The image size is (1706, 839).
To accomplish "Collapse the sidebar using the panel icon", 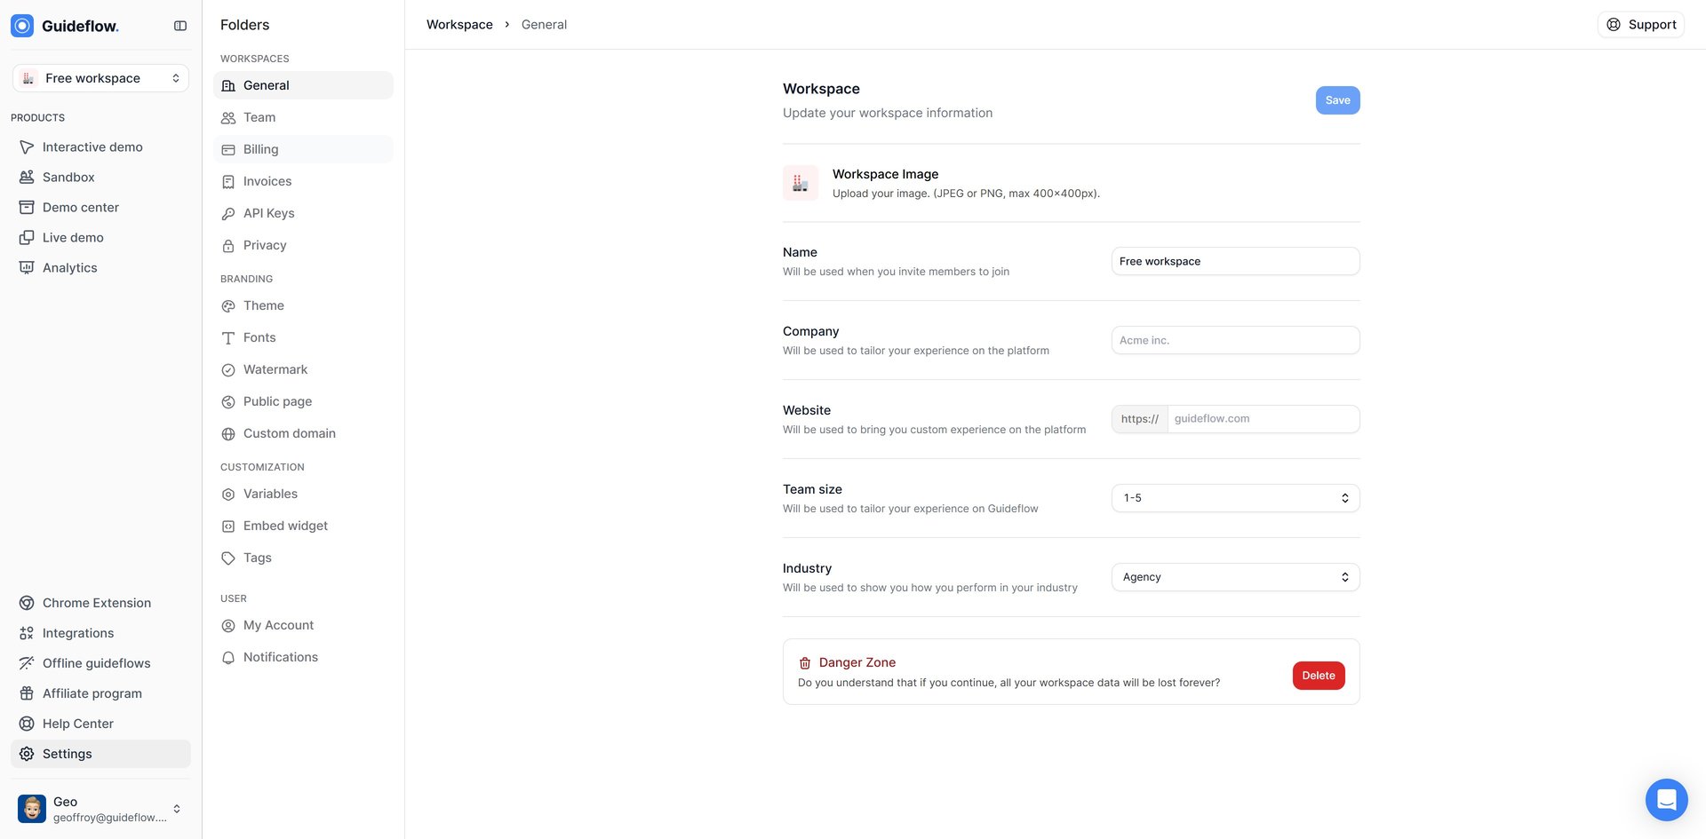I will click(x=180, y=26).
